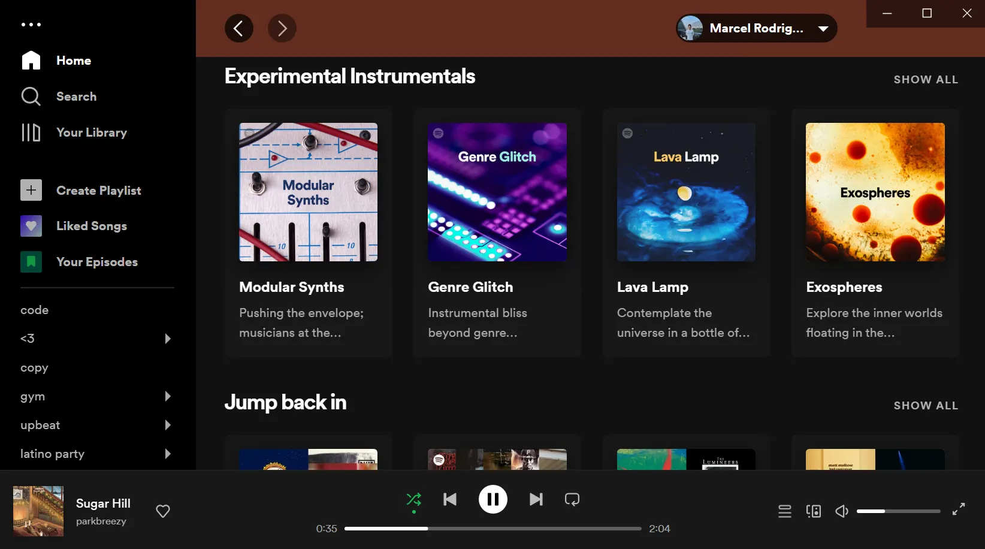This screenshot has width=985, height=549.
Task: Click the Liked Songs heart tile icon
Action: click(31, 226)
